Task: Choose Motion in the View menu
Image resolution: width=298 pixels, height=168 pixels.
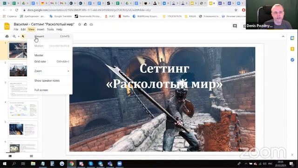Action: tap(50, 46)
